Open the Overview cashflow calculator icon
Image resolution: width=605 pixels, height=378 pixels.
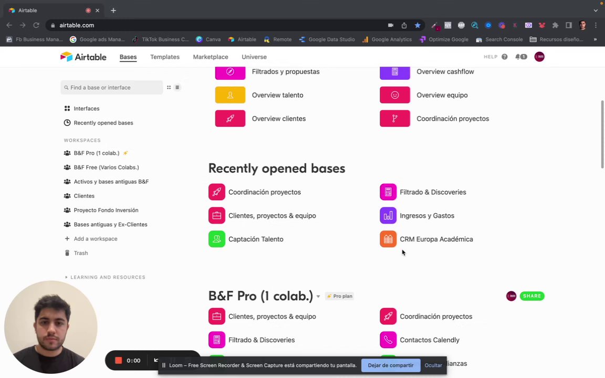click(x=395, y=72)
